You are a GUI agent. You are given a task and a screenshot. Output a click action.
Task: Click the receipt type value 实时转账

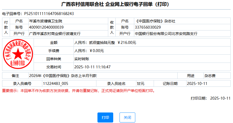pyautogui.click(x=82, y=59)
